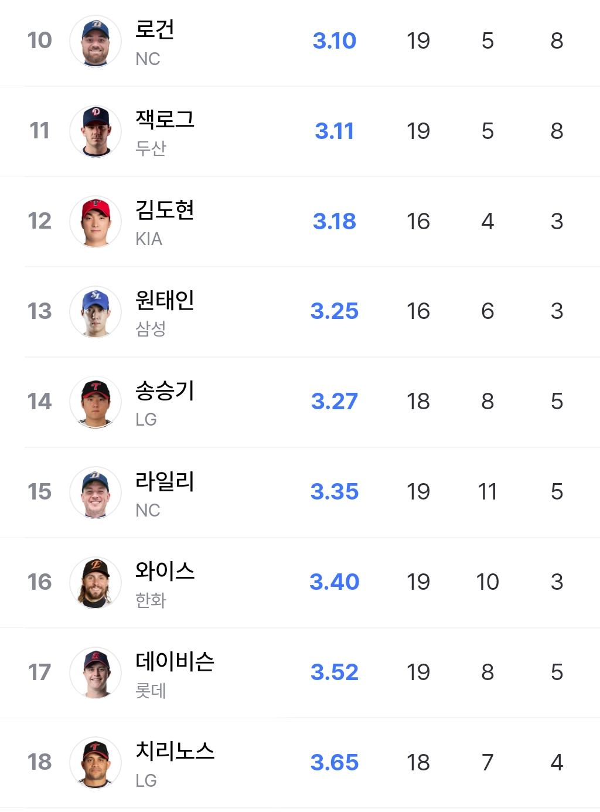Click player name 로건
The image size is (600, 812).
[155, 29]
